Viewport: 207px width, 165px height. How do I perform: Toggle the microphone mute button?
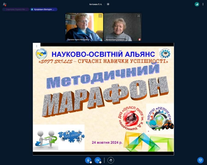coord(88,160)
